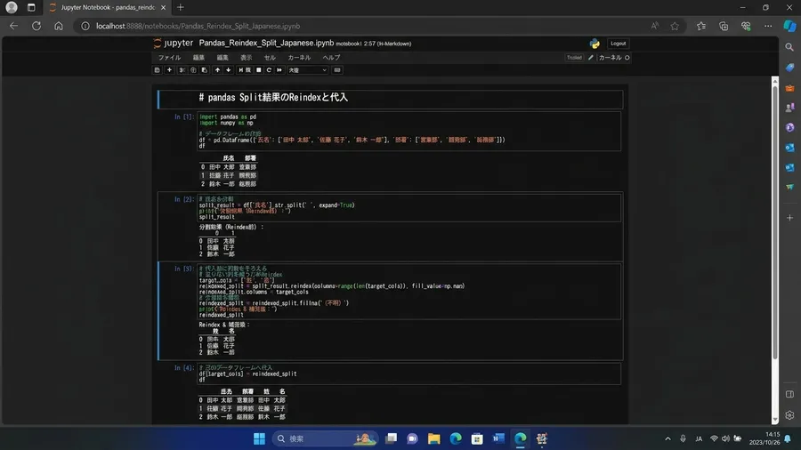Viewport: 801px width, 450px height.
Task: Open the ファイル menu
Action: pyautogui.click(x=169, y=58)
